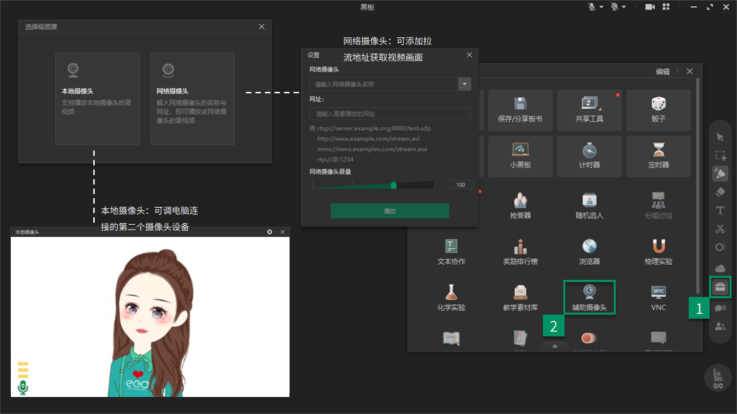This screenshot has width=737, height=414.
Task: Launch the VNC remote tool
Action: point(659,298)
